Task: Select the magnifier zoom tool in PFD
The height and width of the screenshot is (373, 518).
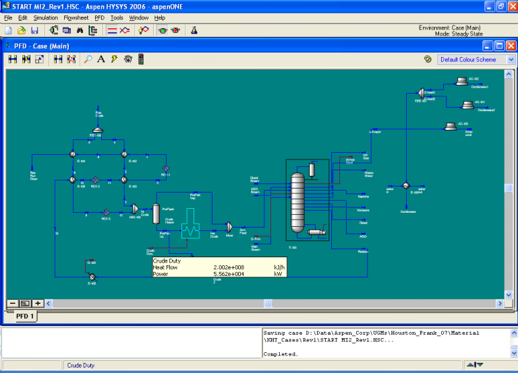Action: coord(88,59)
